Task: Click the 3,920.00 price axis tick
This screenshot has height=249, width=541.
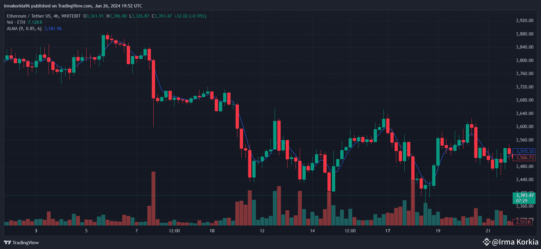Action: pos(525,21)
